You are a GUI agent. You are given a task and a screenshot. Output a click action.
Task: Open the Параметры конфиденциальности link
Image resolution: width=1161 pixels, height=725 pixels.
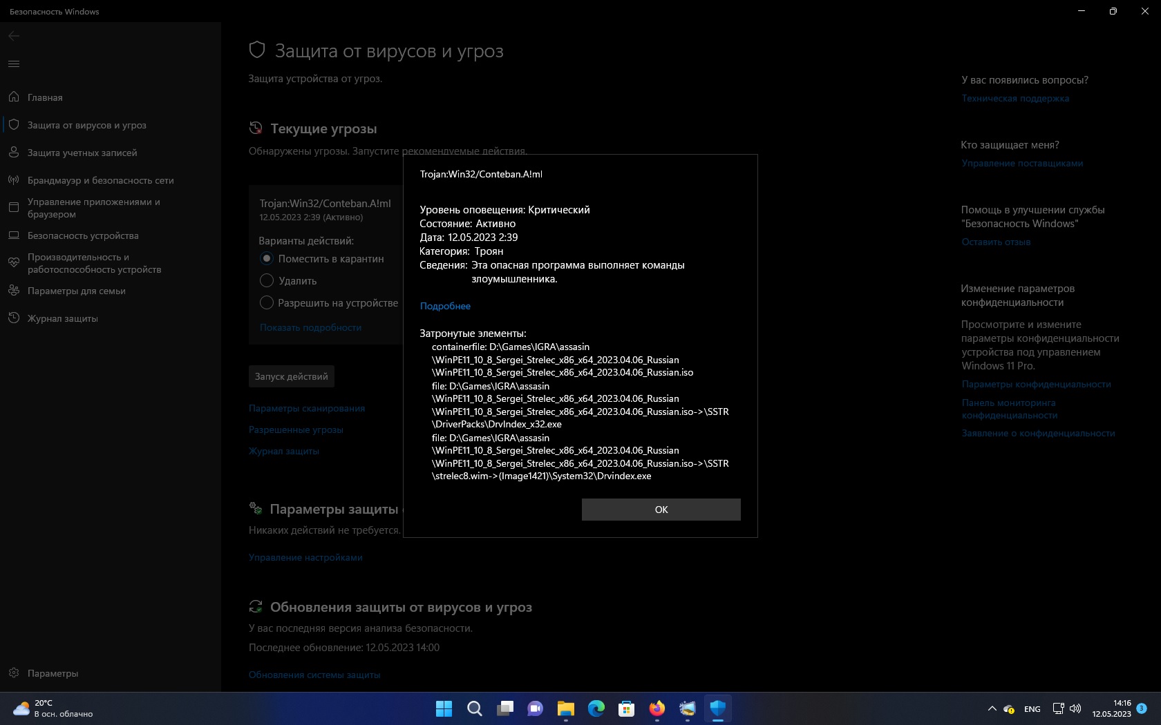[x=1036, y=384]
